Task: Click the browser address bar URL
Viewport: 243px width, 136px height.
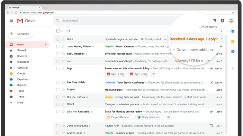Action: pyautogui.click(x=43, y=12)
